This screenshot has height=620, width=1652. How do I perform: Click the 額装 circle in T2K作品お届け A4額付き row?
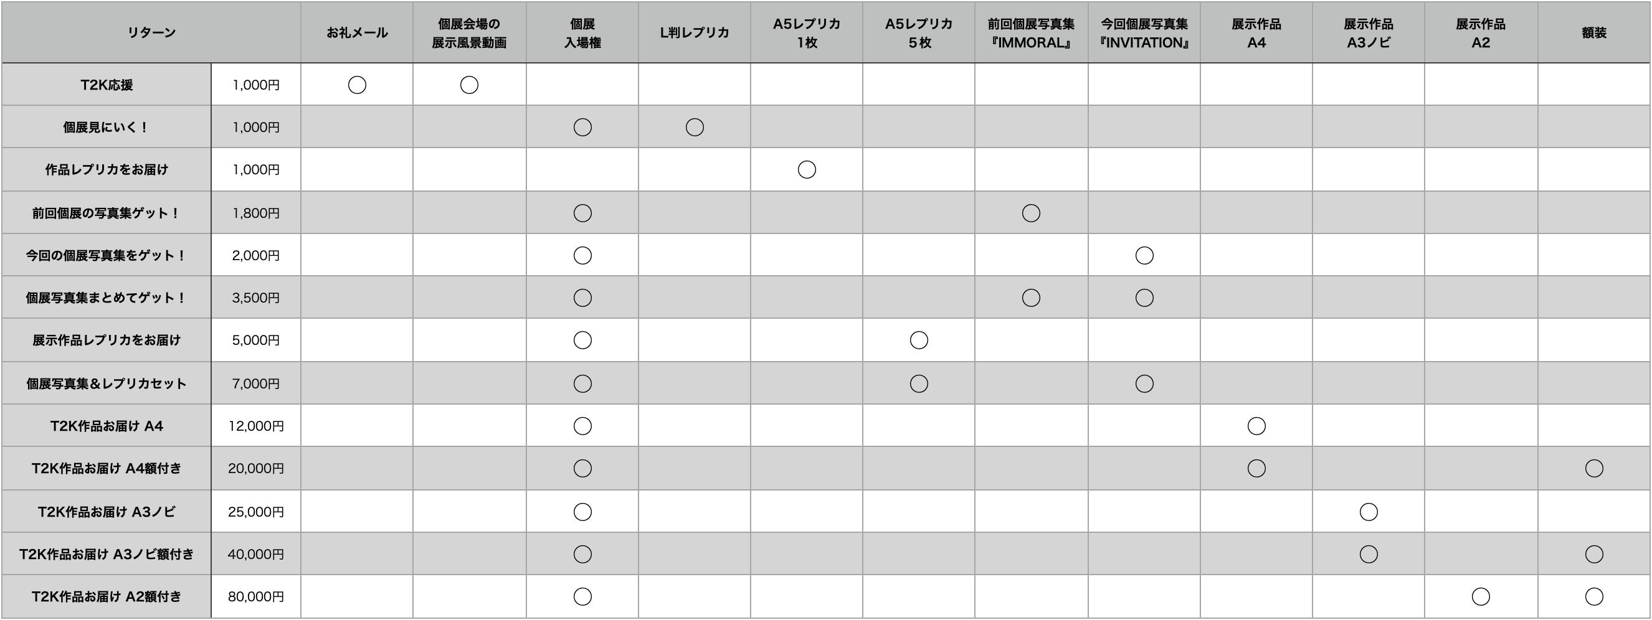(1593, 468)
